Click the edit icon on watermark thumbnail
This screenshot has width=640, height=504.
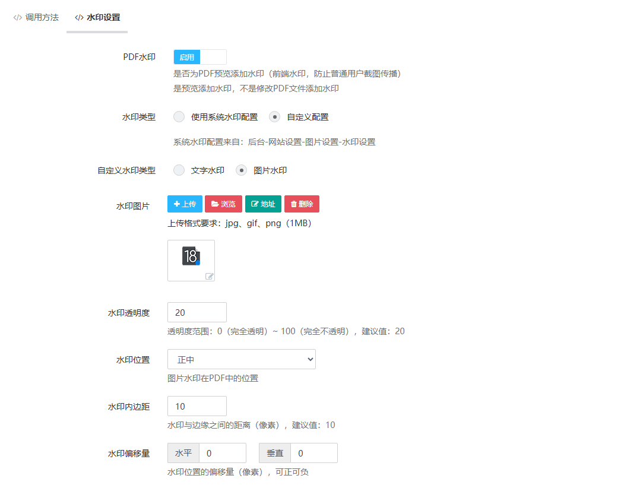click(x=209, y=276)
